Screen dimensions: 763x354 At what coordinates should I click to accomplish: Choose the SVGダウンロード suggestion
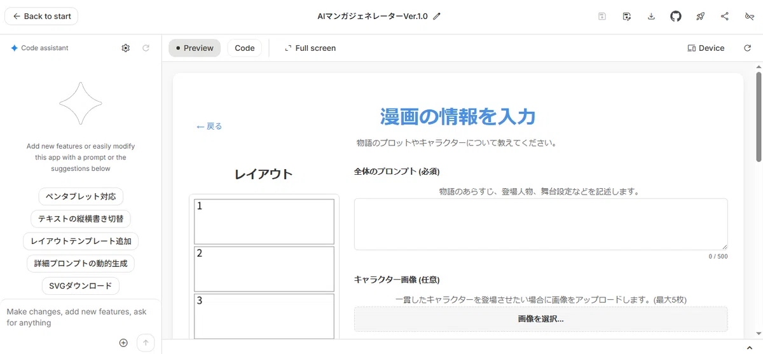pyautogui.click(x=81, y=286)
